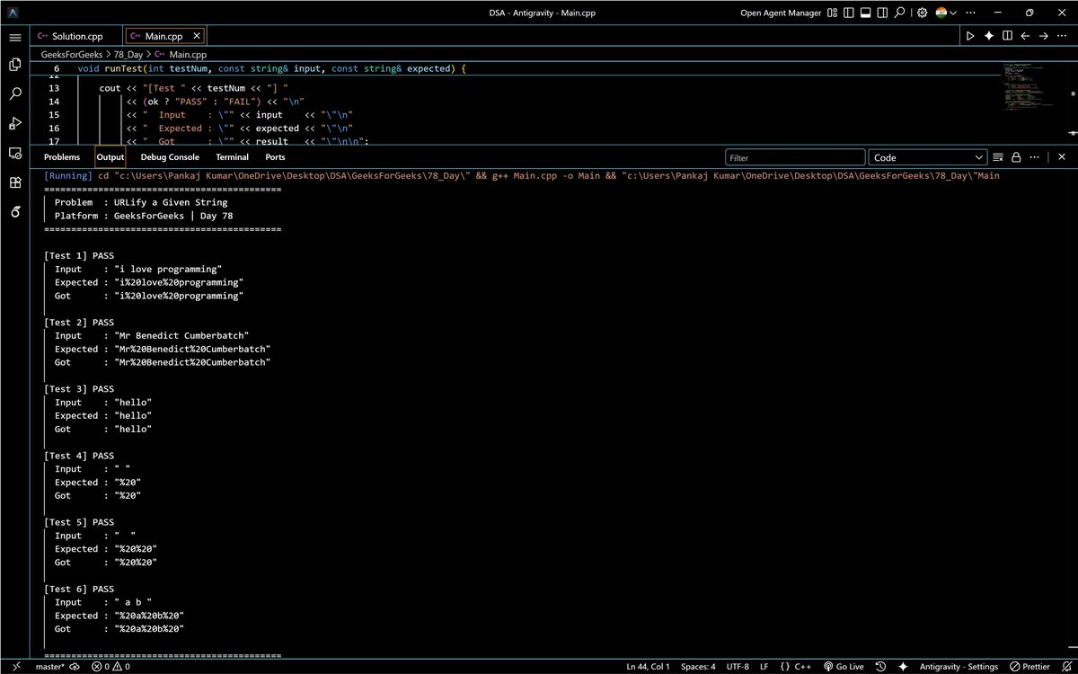This screenshot has width=1078, height=674.
Task: Toggle output auto-scroll lock
Action: (1016, 157)
